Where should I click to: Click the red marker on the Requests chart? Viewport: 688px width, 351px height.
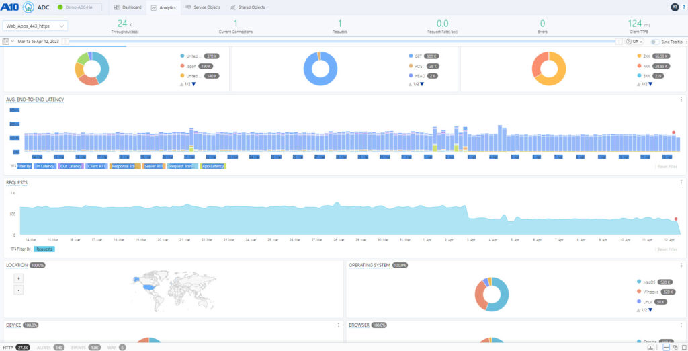(x=676, y=219)
